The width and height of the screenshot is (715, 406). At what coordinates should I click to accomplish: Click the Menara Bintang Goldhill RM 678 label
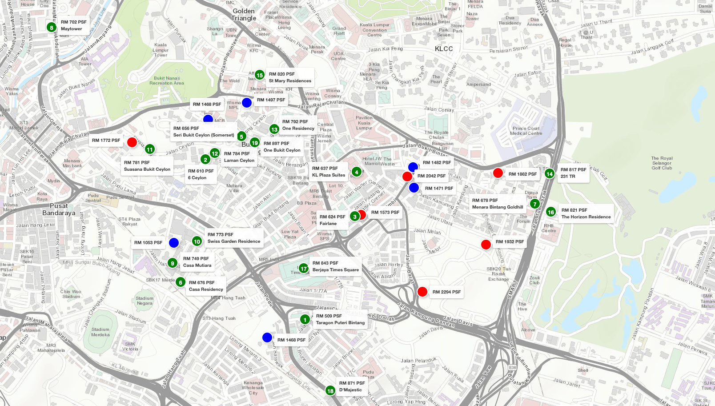pos(498,204)
